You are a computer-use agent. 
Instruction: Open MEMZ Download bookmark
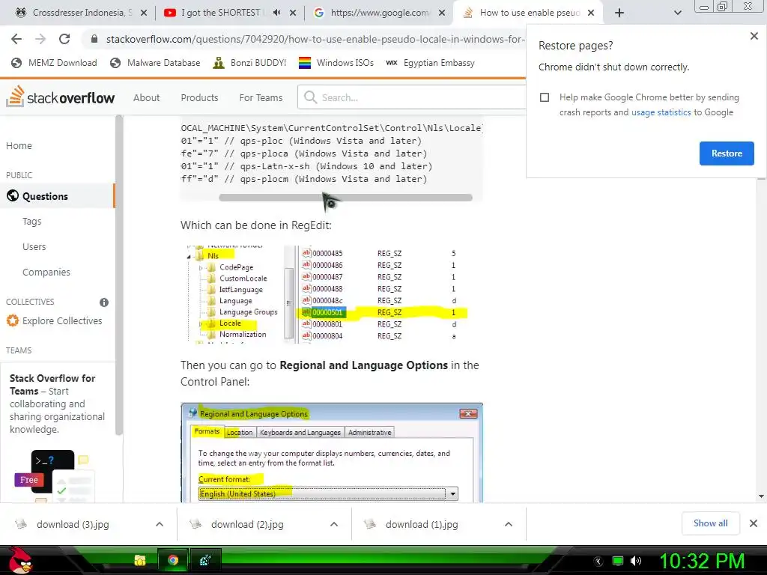[x=54, y=63]
